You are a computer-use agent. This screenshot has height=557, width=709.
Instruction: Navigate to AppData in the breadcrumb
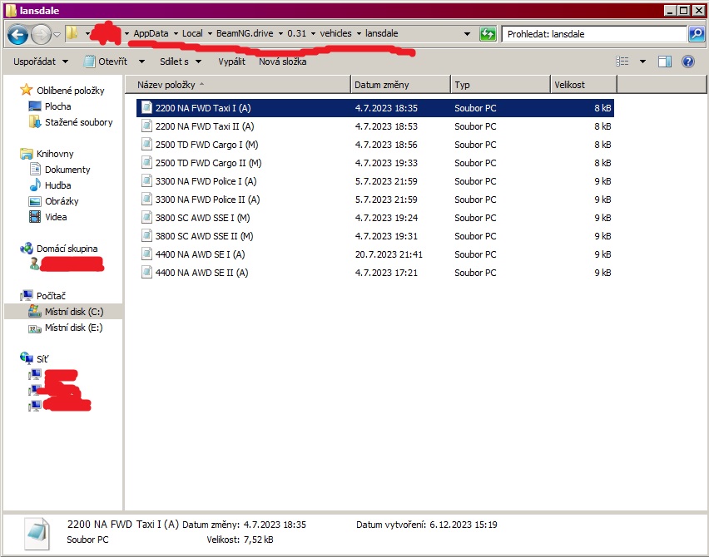point(151,33)
